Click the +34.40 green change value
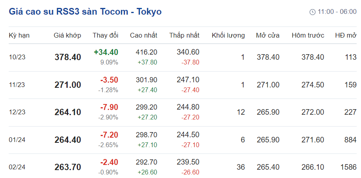Screen dimensions: 361x178 106,52
